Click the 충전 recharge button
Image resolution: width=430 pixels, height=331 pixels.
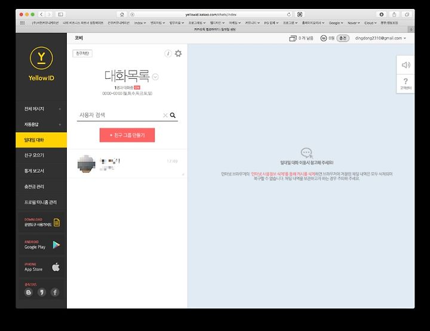pyautogui.click(x=343, y=38)
